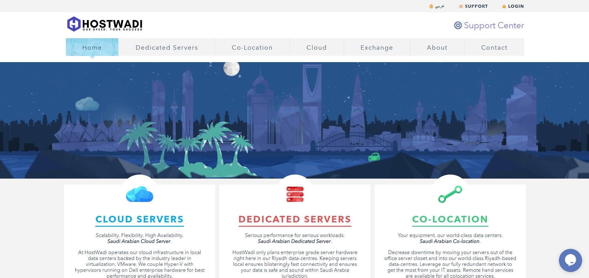Click the CLOUD SERVERS heading

139,219
